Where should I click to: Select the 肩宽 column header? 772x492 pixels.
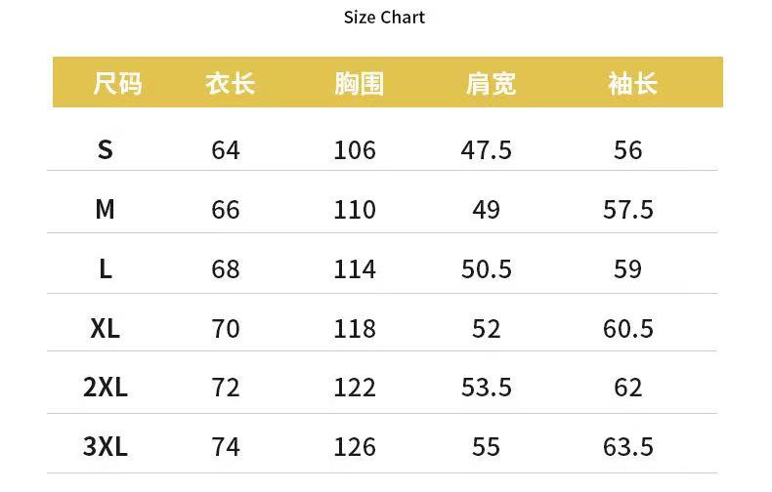491,83
